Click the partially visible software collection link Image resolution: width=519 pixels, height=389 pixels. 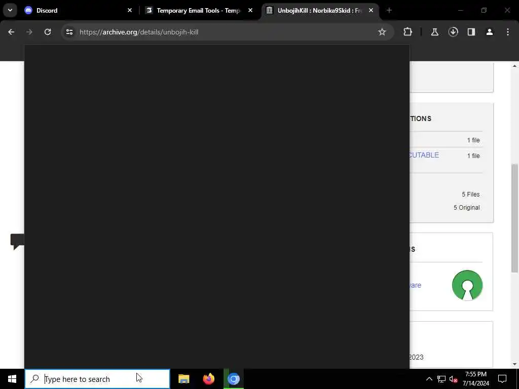click(x=416, y=285)
